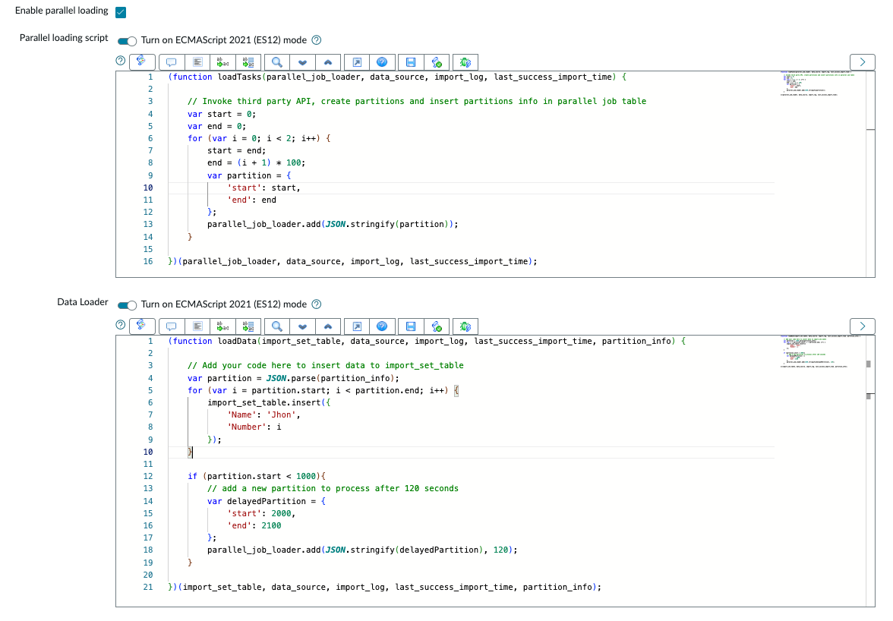Save the Data Loader script via disk icon
Screen dimensions: 893x621
(x=411, y=326)
